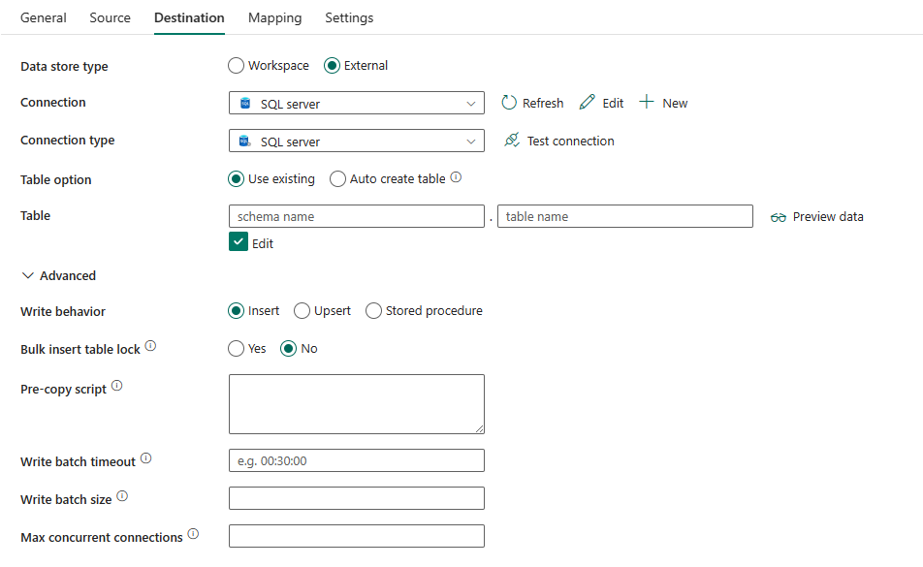This screenshot has width=923, height=567.
Task: Enable bulk insert table lock
Action: coord(235,348)
